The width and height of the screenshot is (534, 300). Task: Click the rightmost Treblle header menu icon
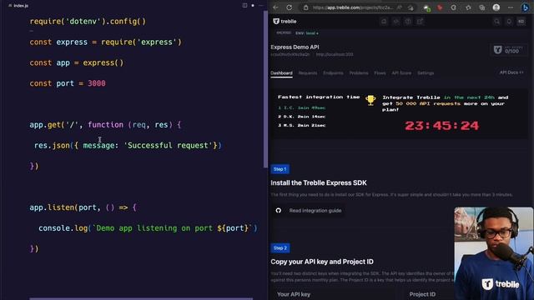coord(521,22)
